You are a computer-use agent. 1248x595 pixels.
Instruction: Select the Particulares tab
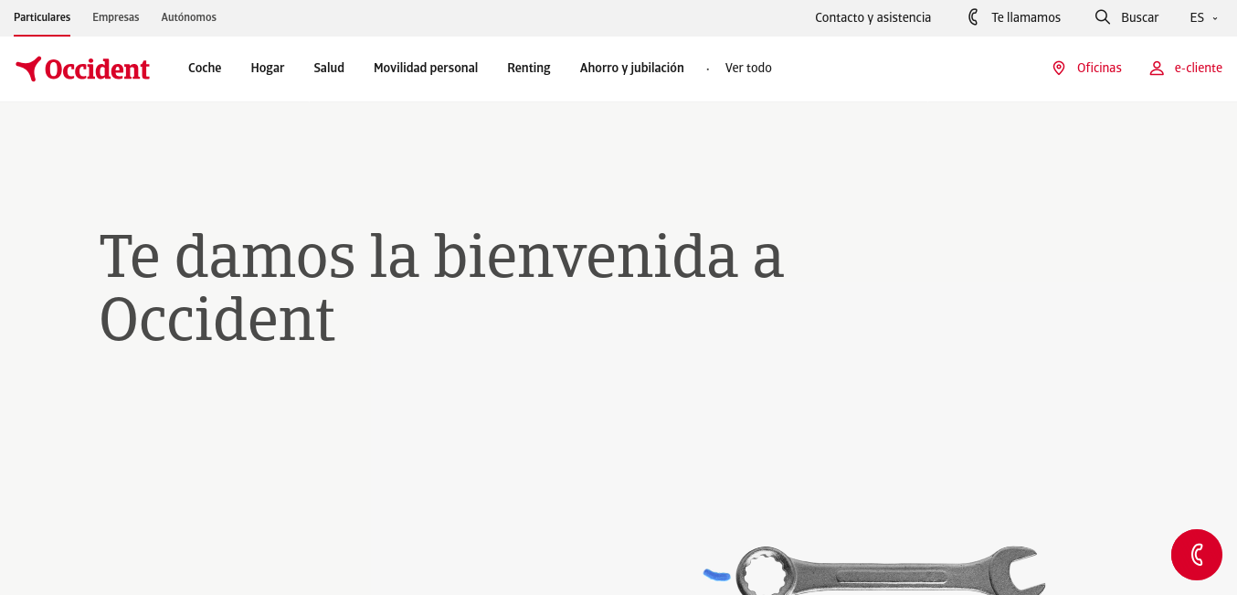(x=42, y=17)
